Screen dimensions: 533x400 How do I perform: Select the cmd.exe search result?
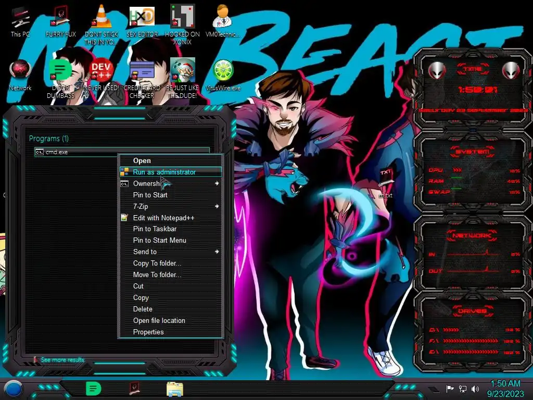point(122,152)
